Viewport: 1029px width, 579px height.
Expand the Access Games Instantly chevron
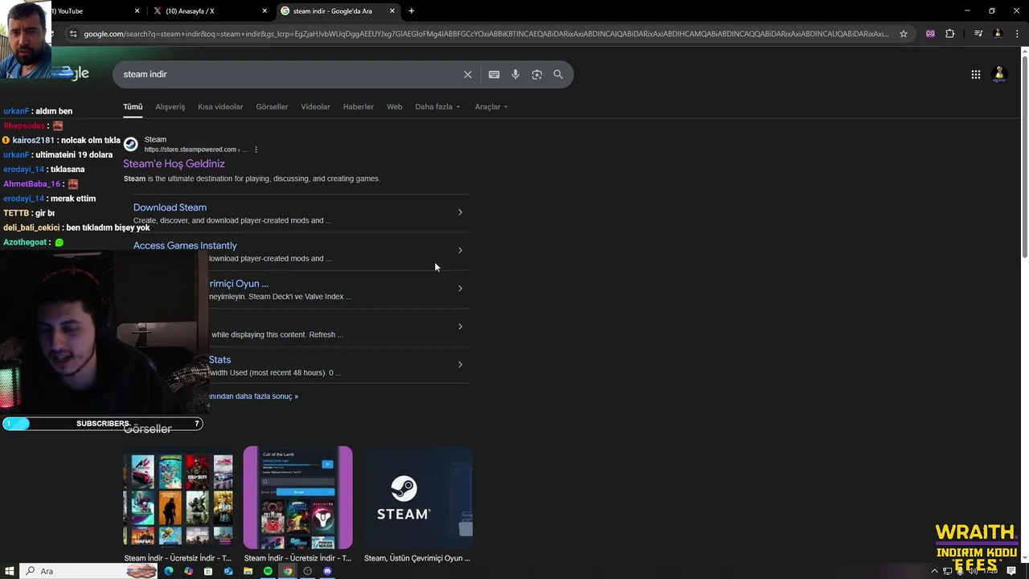460,250
